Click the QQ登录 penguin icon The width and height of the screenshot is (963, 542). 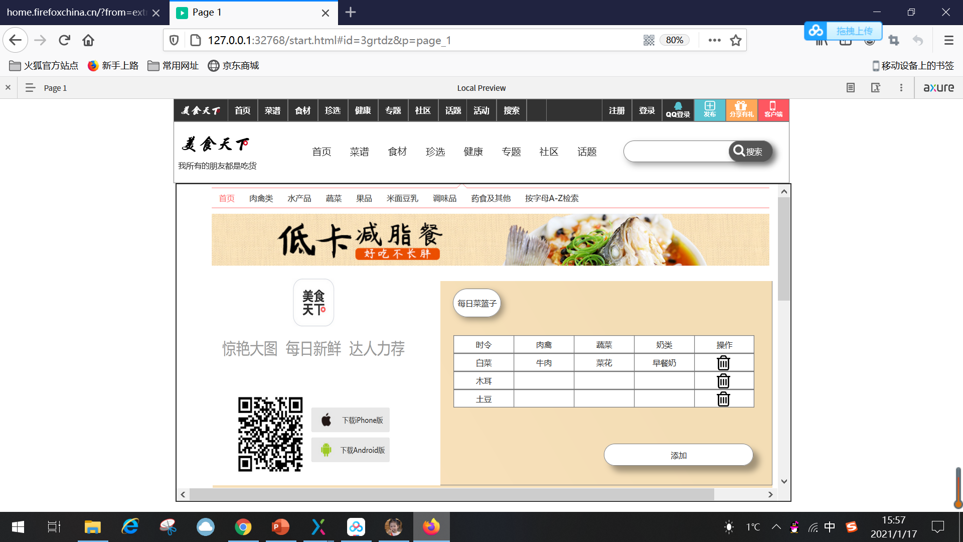tap(678, 109)
